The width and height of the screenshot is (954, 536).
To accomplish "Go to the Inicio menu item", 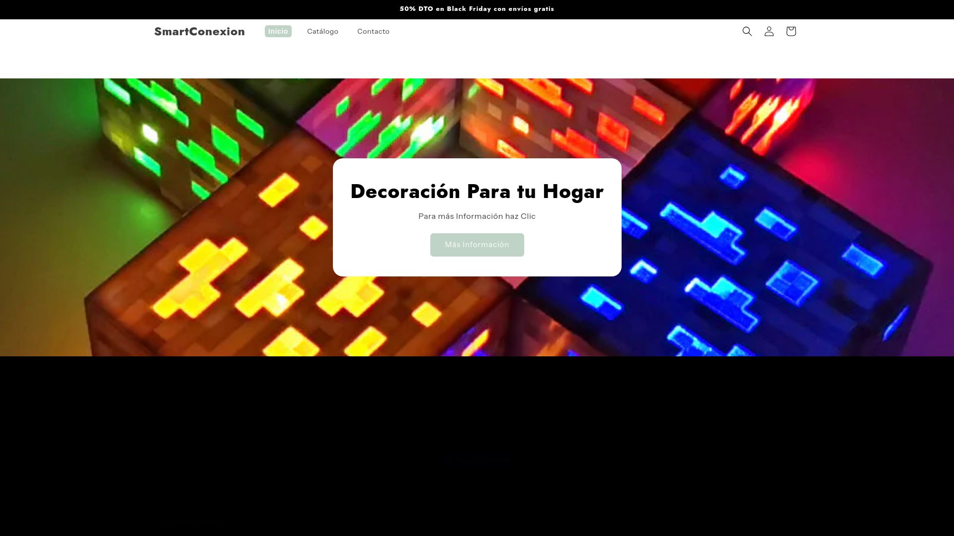I will pos(278,31).
